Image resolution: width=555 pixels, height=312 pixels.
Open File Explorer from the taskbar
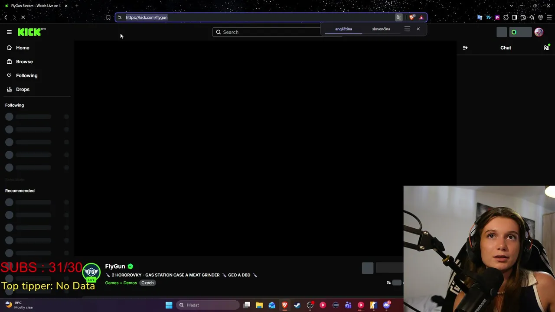259,305
